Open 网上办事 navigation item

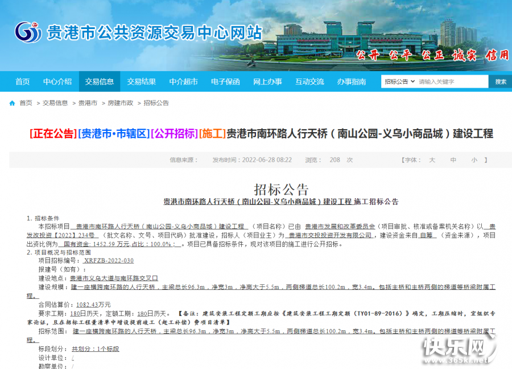[267, 81]
